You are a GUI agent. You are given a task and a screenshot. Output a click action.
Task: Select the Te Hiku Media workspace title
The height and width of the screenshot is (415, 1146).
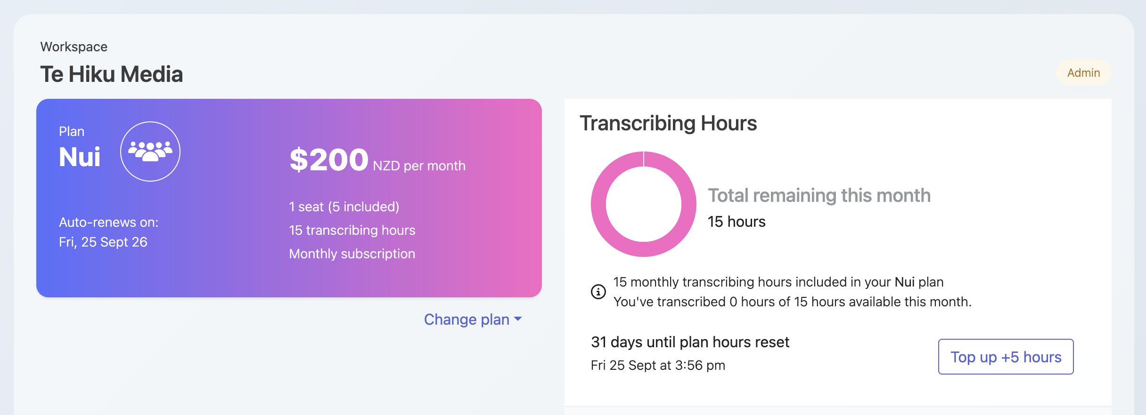(112, 74)
